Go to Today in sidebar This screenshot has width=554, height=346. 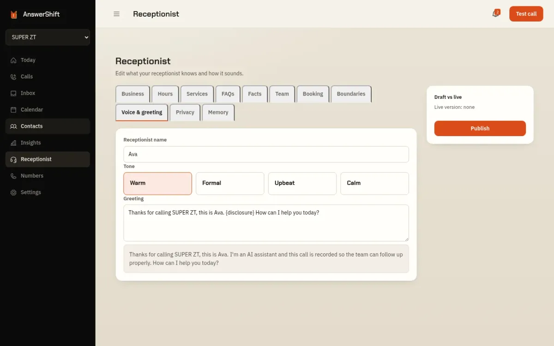pos(48,60)
